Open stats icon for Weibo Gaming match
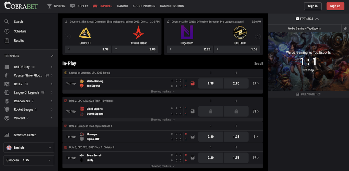 193,84
